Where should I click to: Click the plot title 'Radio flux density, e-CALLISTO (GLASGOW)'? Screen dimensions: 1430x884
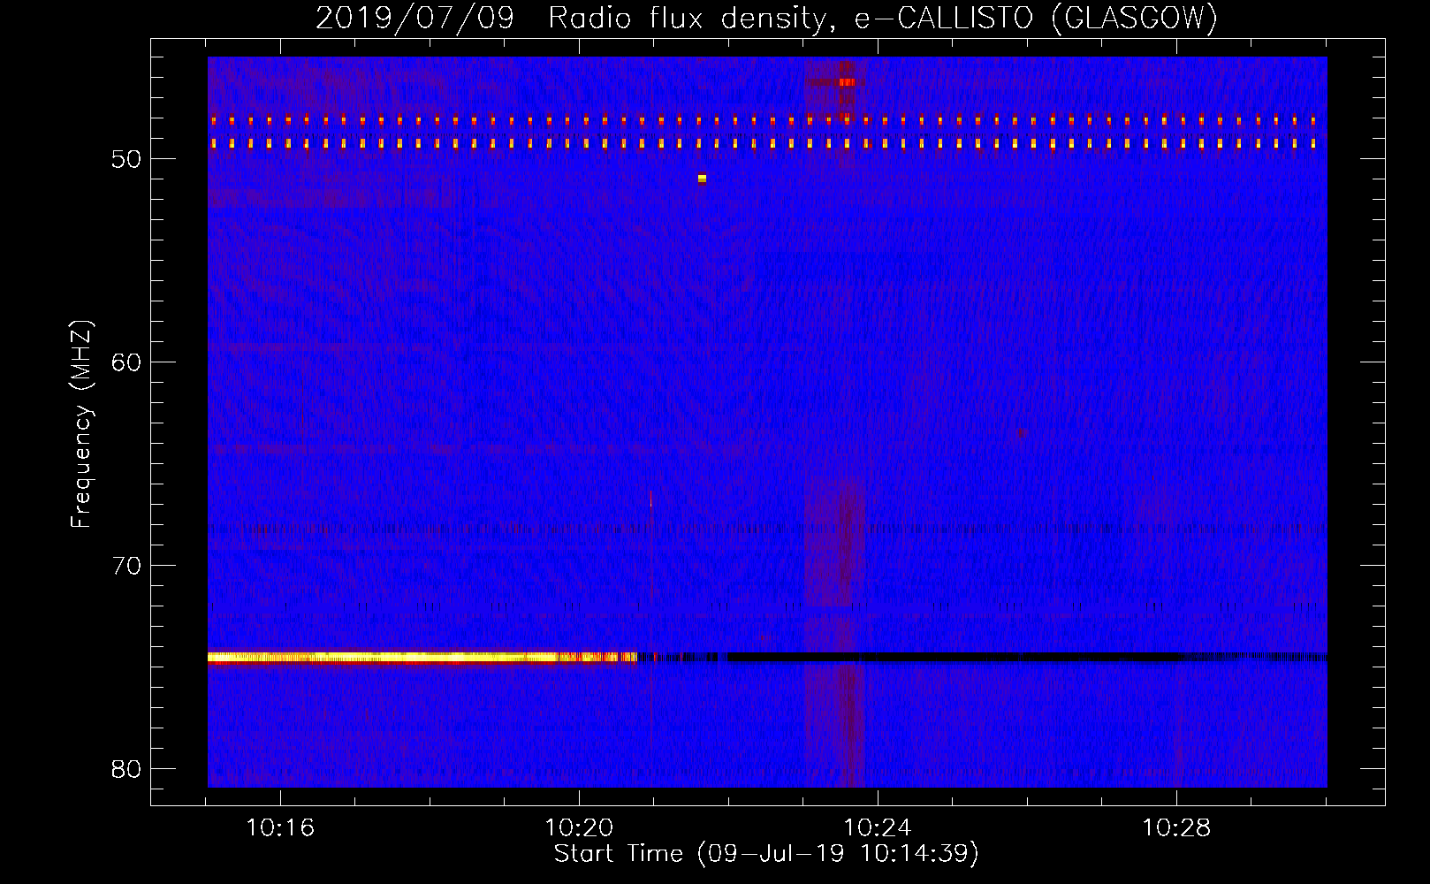tap(883, 18)
